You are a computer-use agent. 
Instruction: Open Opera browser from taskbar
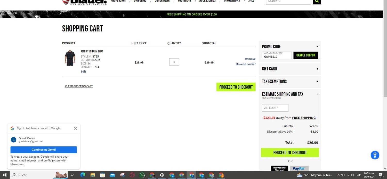coord(132,175)
